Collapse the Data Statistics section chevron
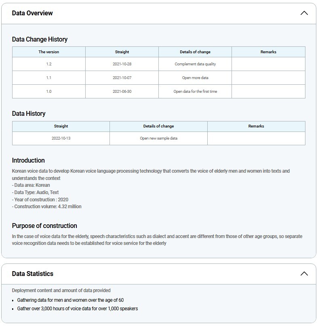The image size is (320, 326). (304, 274)
